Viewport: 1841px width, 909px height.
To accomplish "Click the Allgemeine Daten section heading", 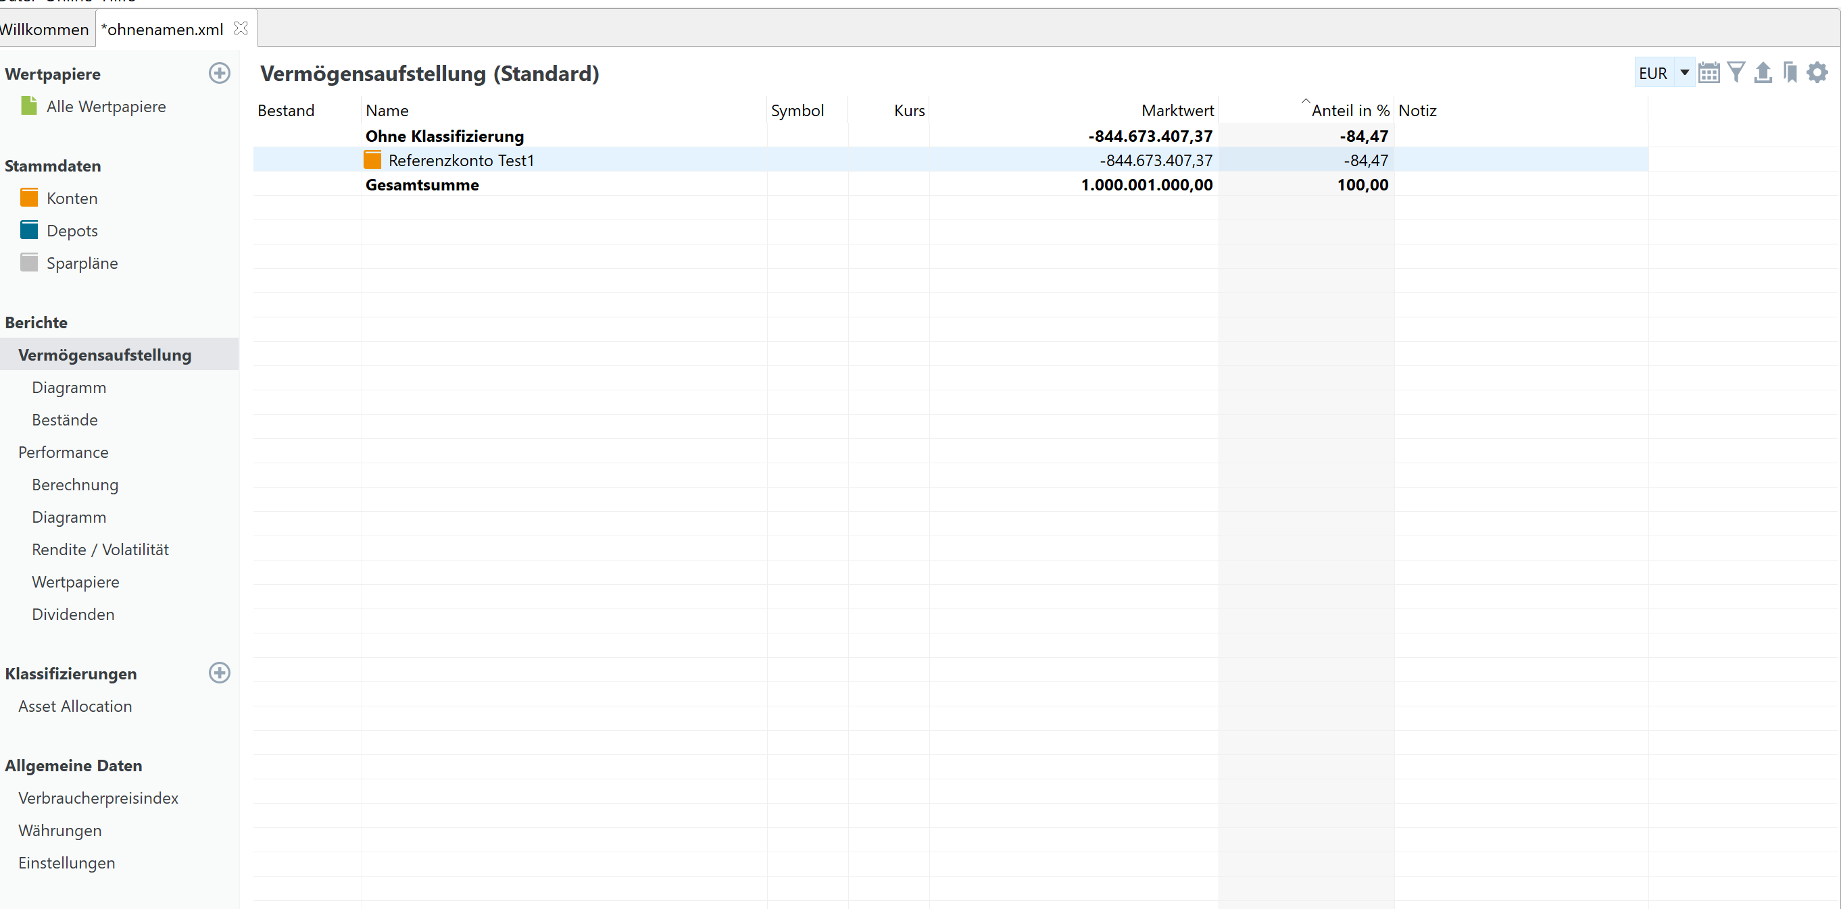I will coord(74,765).
